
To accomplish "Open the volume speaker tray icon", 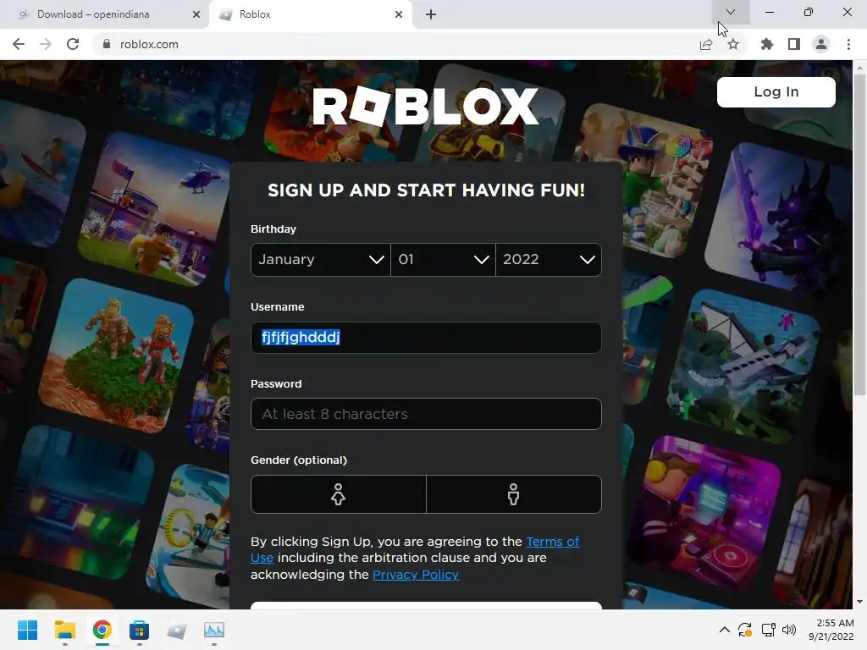I will click(x=789, y=630).
